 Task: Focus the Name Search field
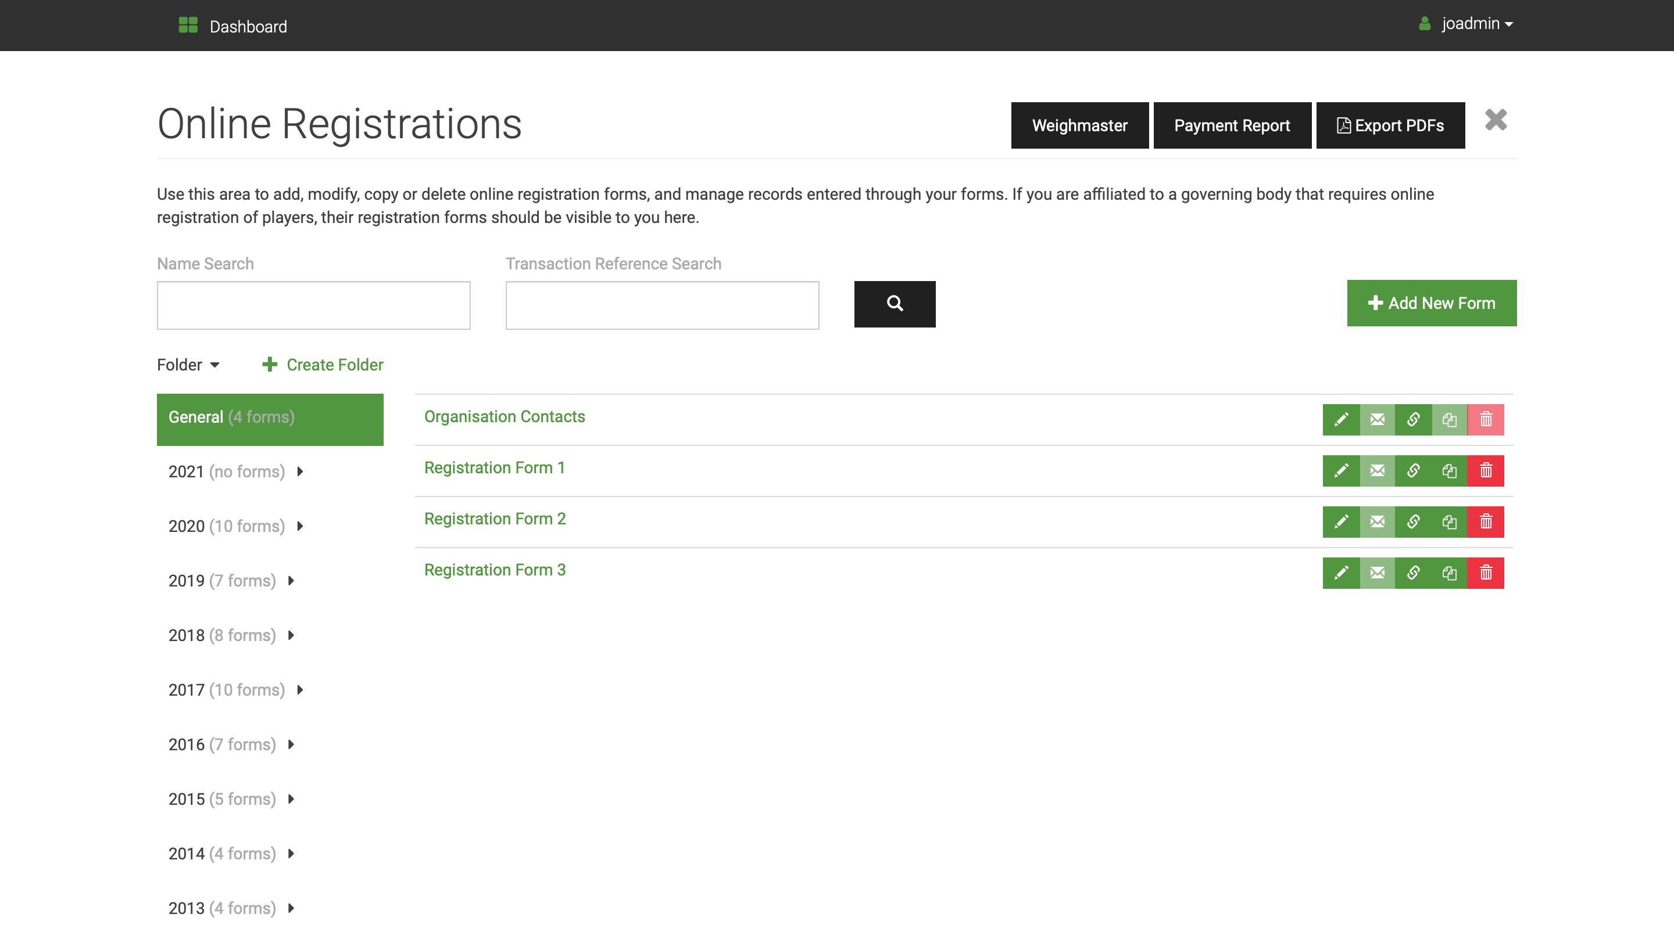pyautogui.click(x=313, y=305)
